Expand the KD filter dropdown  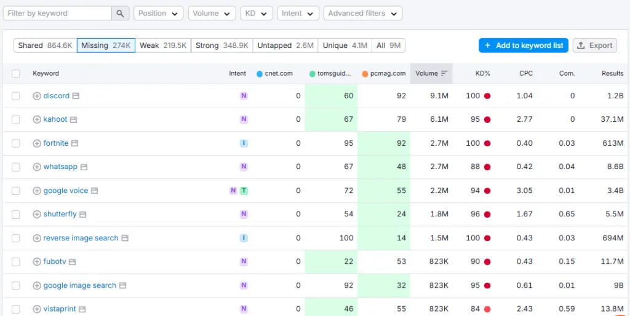[x=257, y=13]
